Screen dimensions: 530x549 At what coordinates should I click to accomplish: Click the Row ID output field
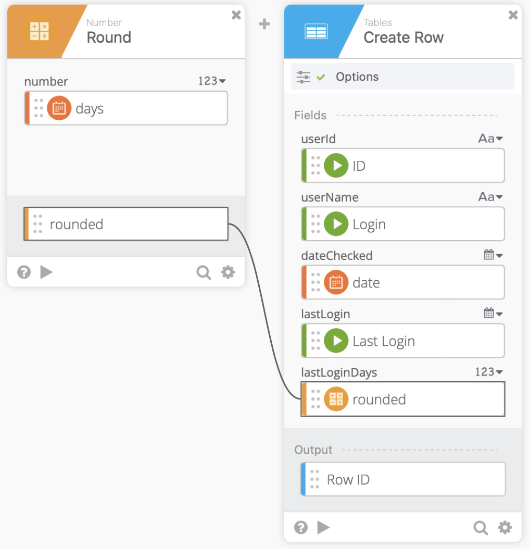coord(403,479)
